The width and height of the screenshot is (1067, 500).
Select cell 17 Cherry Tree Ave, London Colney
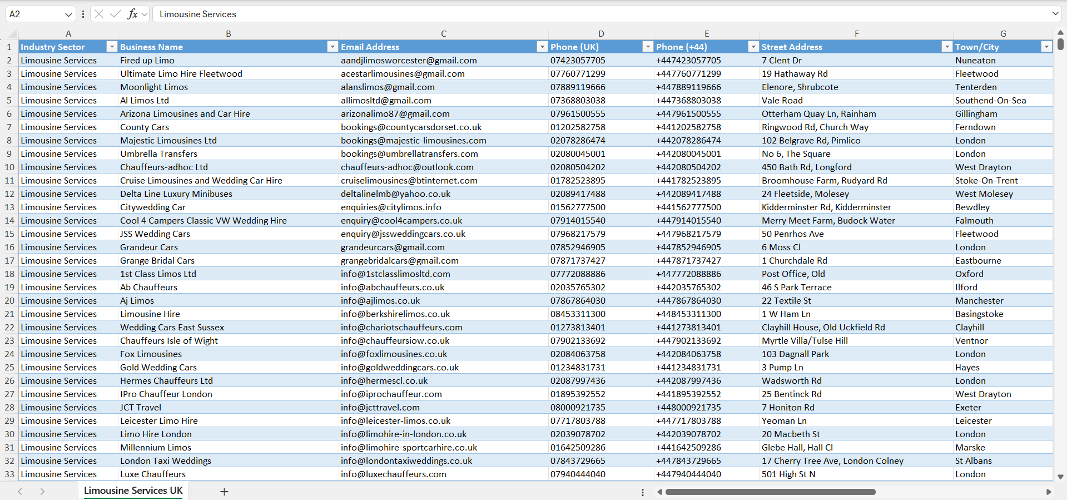point(856,461)
